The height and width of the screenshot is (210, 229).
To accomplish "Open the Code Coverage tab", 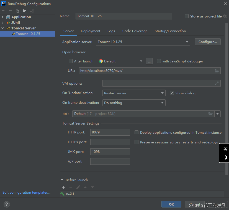I will (135, 31).
